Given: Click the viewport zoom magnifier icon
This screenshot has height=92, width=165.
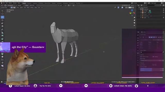Looking at the screenshot, I should 134,18.
